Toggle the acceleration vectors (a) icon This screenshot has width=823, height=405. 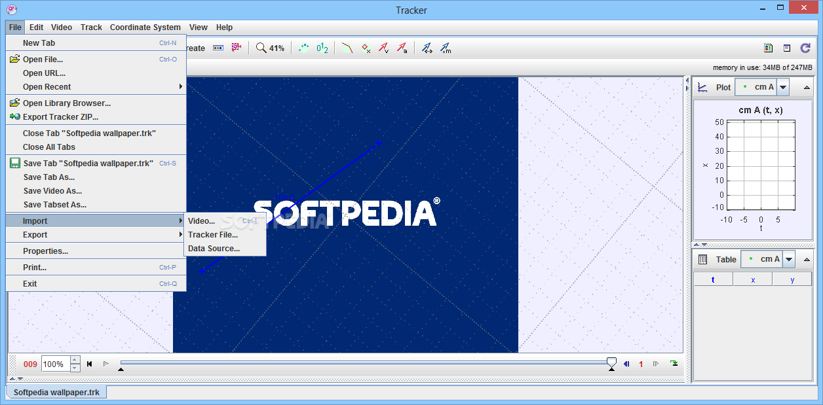(402, 48)
